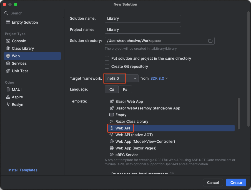Click the Unit Test icon
Image resolution: width=251 pixels, height=190 pixels.
(8, 71)
